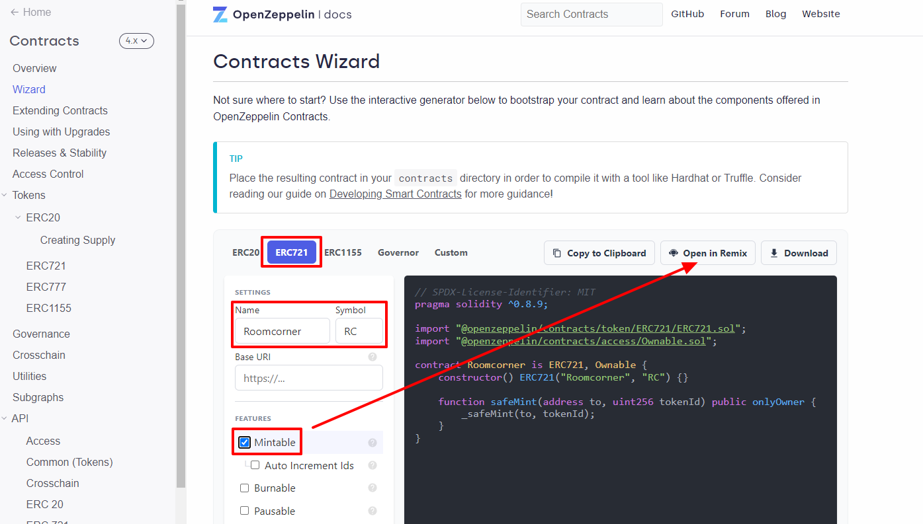The width and height of the screenshot is (923, 524).
Task: Click the Search Contracts field
Action: click(592, 15)
